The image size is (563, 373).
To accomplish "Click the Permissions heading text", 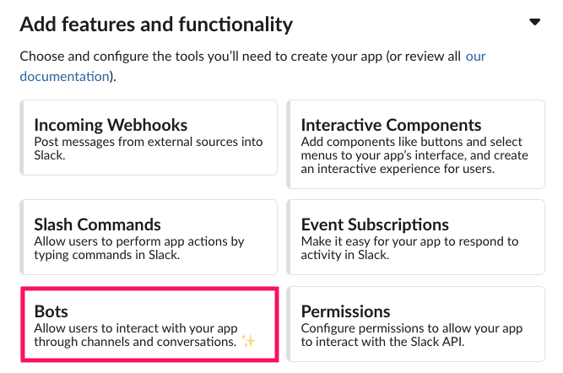I will click(345, 311).
